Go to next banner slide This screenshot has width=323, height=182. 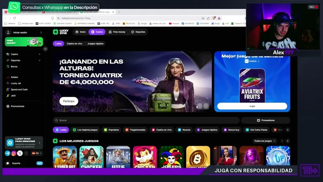click(206, 106)
